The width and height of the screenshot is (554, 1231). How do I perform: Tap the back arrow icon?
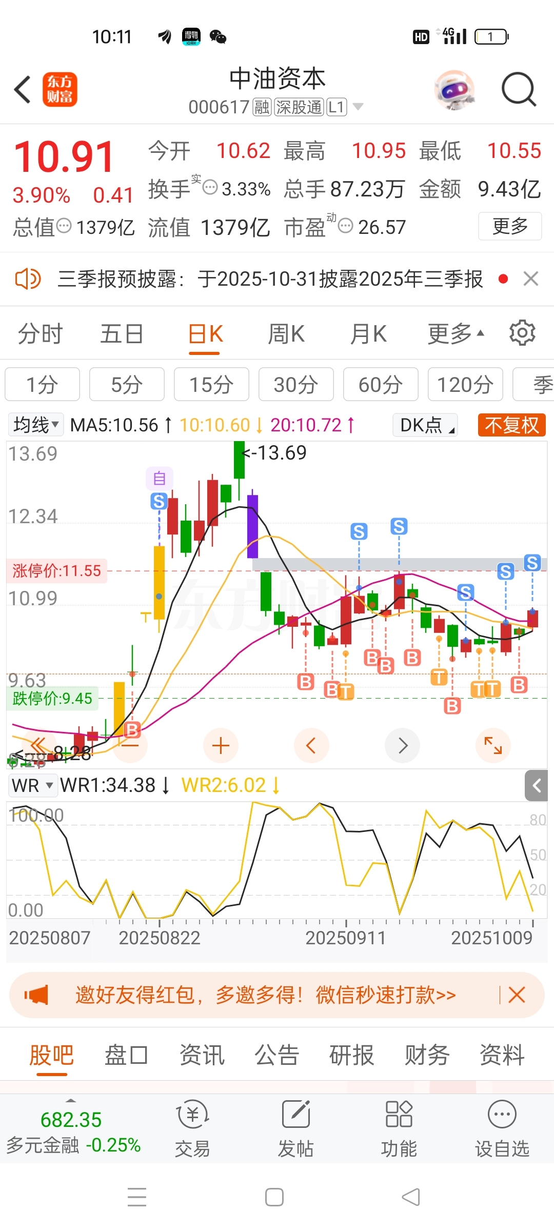coord(23,90)
